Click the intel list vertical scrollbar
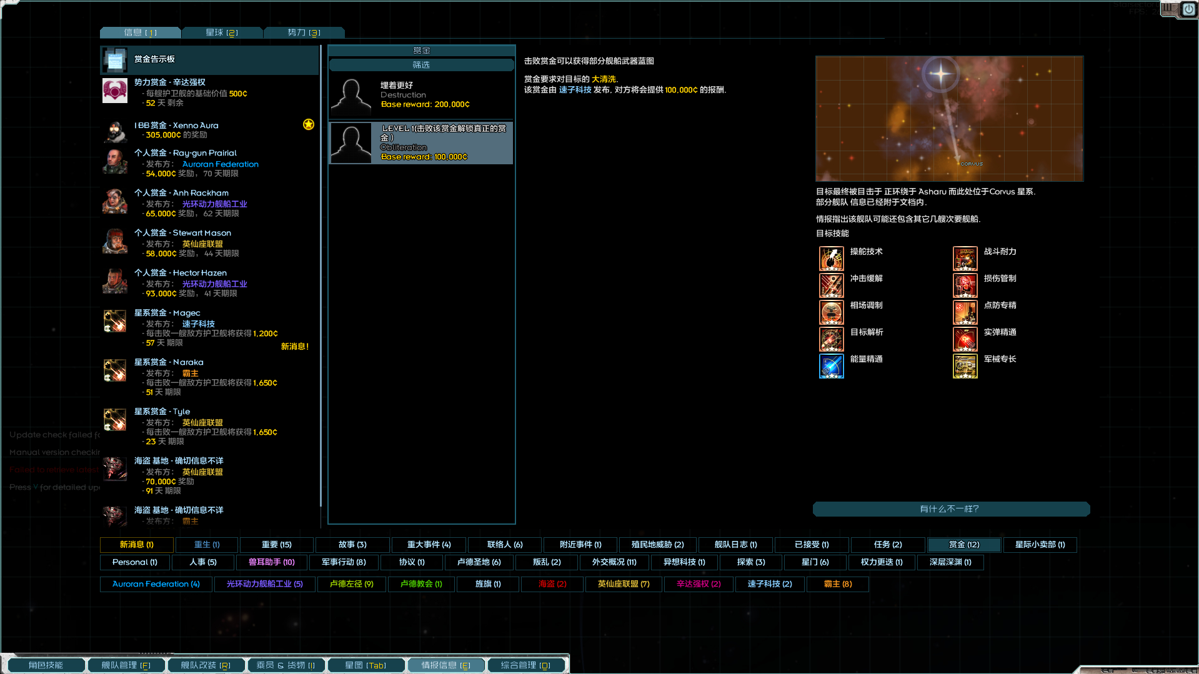The width and height of the screenshot is (1199, 674). click(x=321, y=275)
